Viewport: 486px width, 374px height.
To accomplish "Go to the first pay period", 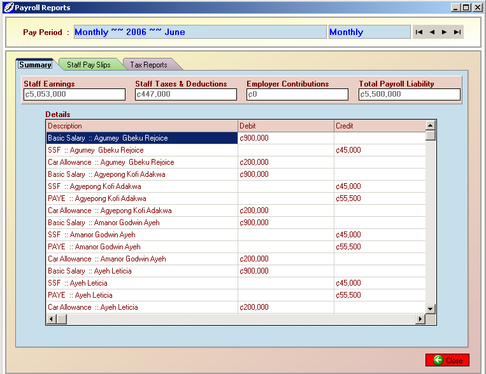I will click(x=419, y=32).
